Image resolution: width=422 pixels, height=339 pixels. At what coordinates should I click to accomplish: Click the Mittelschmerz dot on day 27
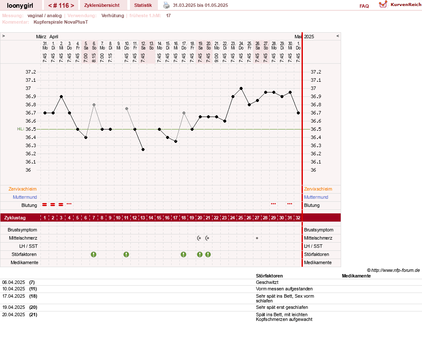tap(257, 238)
